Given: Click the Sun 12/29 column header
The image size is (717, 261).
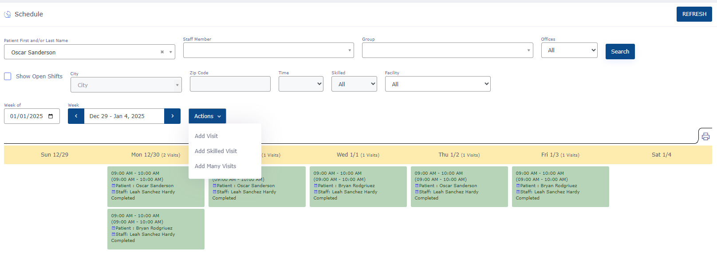Looking at the screenshot, I should coord(55,154).
